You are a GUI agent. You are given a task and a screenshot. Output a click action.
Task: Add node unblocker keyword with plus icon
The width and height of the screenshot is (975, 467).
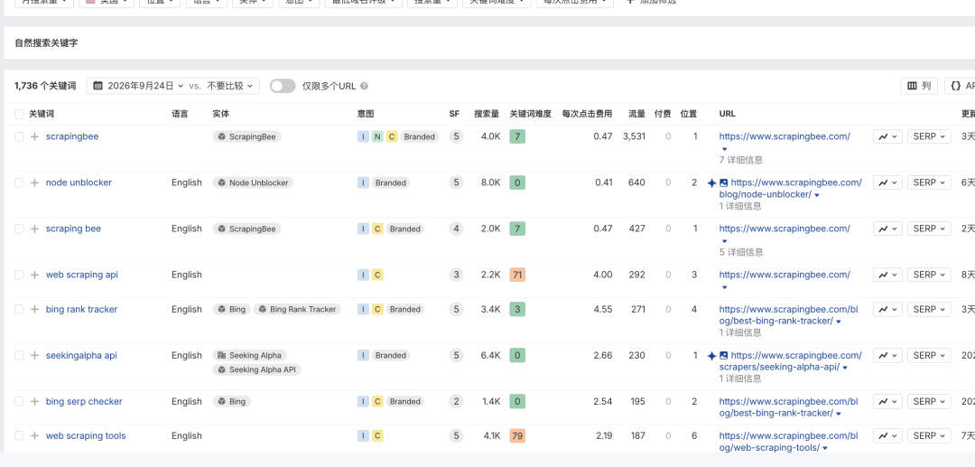click(x=35, y=182)
